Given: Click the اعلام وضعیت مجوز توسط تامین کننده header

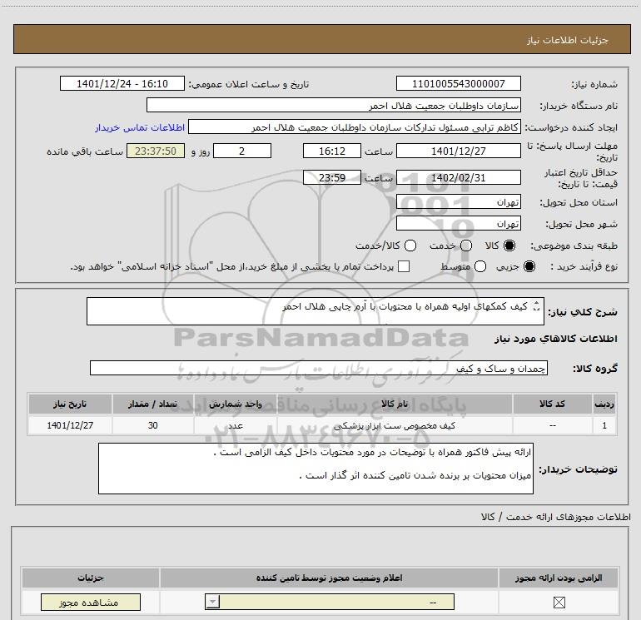Looking at the screenshot, I should click(329, 578).
